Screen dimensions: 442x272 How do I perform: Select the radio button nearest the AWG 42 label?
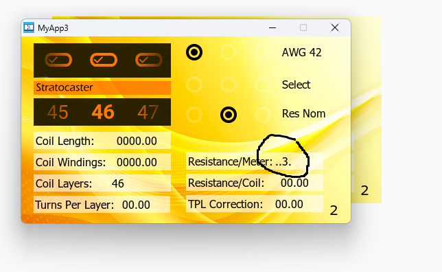(263, 52)
